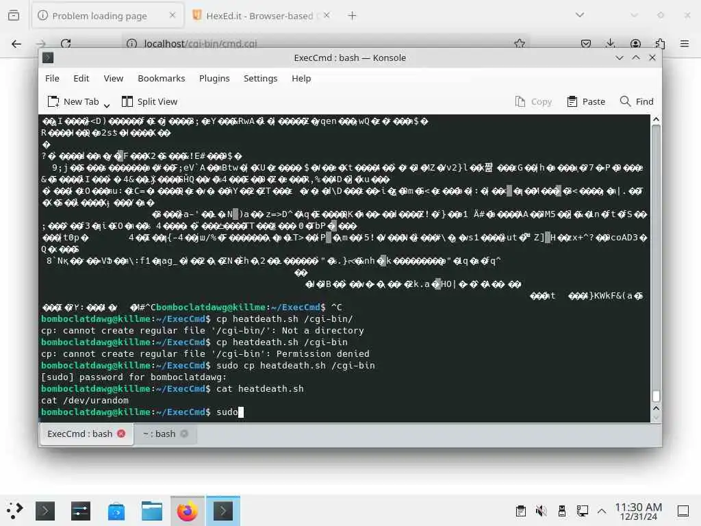Click the Firefox address bar
This screenshot has width=701, height=526.
click(327, 43)
